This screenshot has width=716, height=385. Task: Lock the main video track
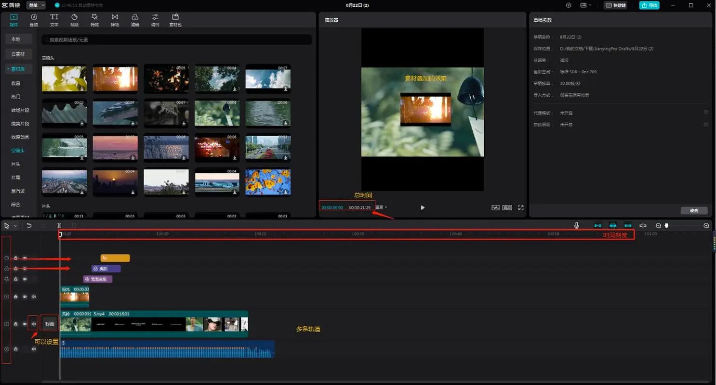pyautogui.click(x=15, y=324)
